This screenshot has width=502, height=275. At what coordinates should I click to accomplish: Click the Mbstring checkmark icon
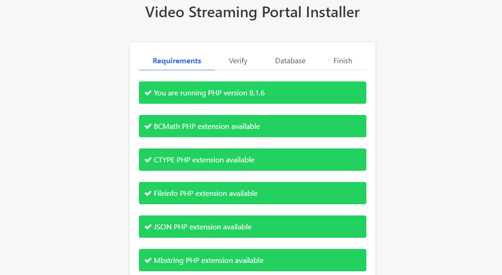coord(148,261)
